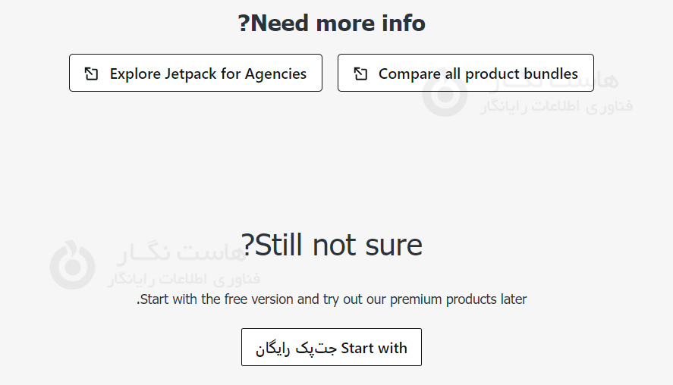
Task: Open the Compare all product bundles button
Action: pyautogui.click(x=465, y=73)
